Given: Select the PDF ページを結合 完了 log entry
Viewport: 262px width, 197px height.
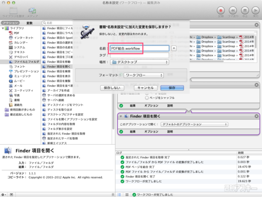Looking at the screenshot, I should (140, 167).
